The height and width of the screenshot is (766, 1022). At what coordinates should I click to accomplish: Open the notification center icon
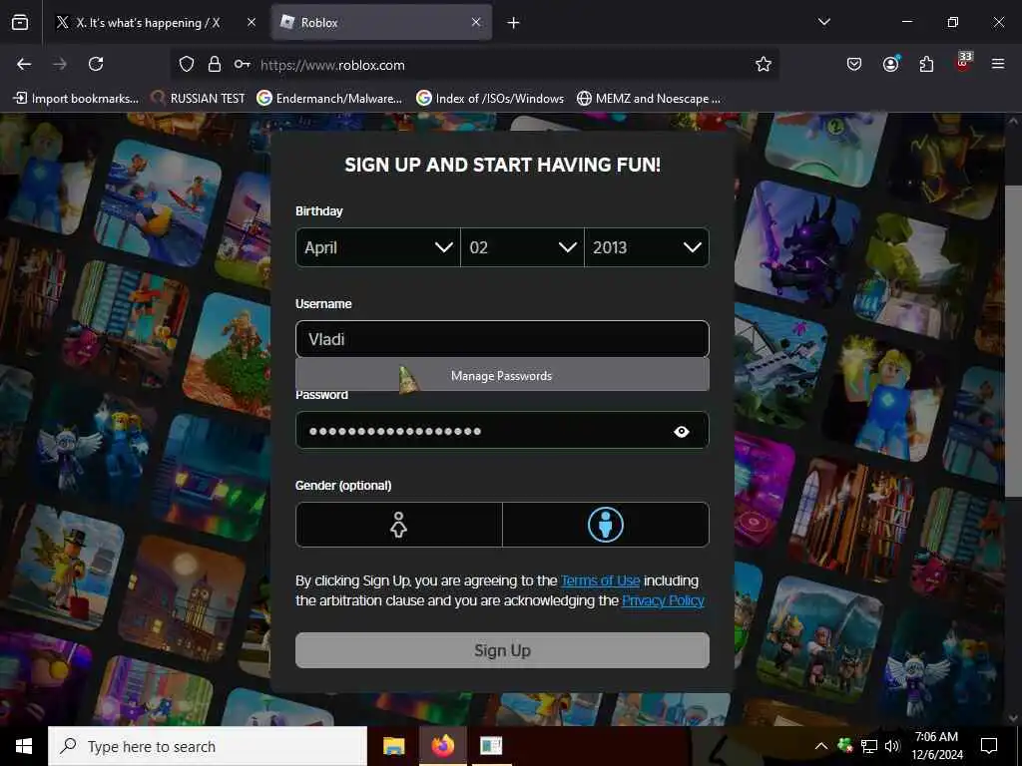coord(989,746)
